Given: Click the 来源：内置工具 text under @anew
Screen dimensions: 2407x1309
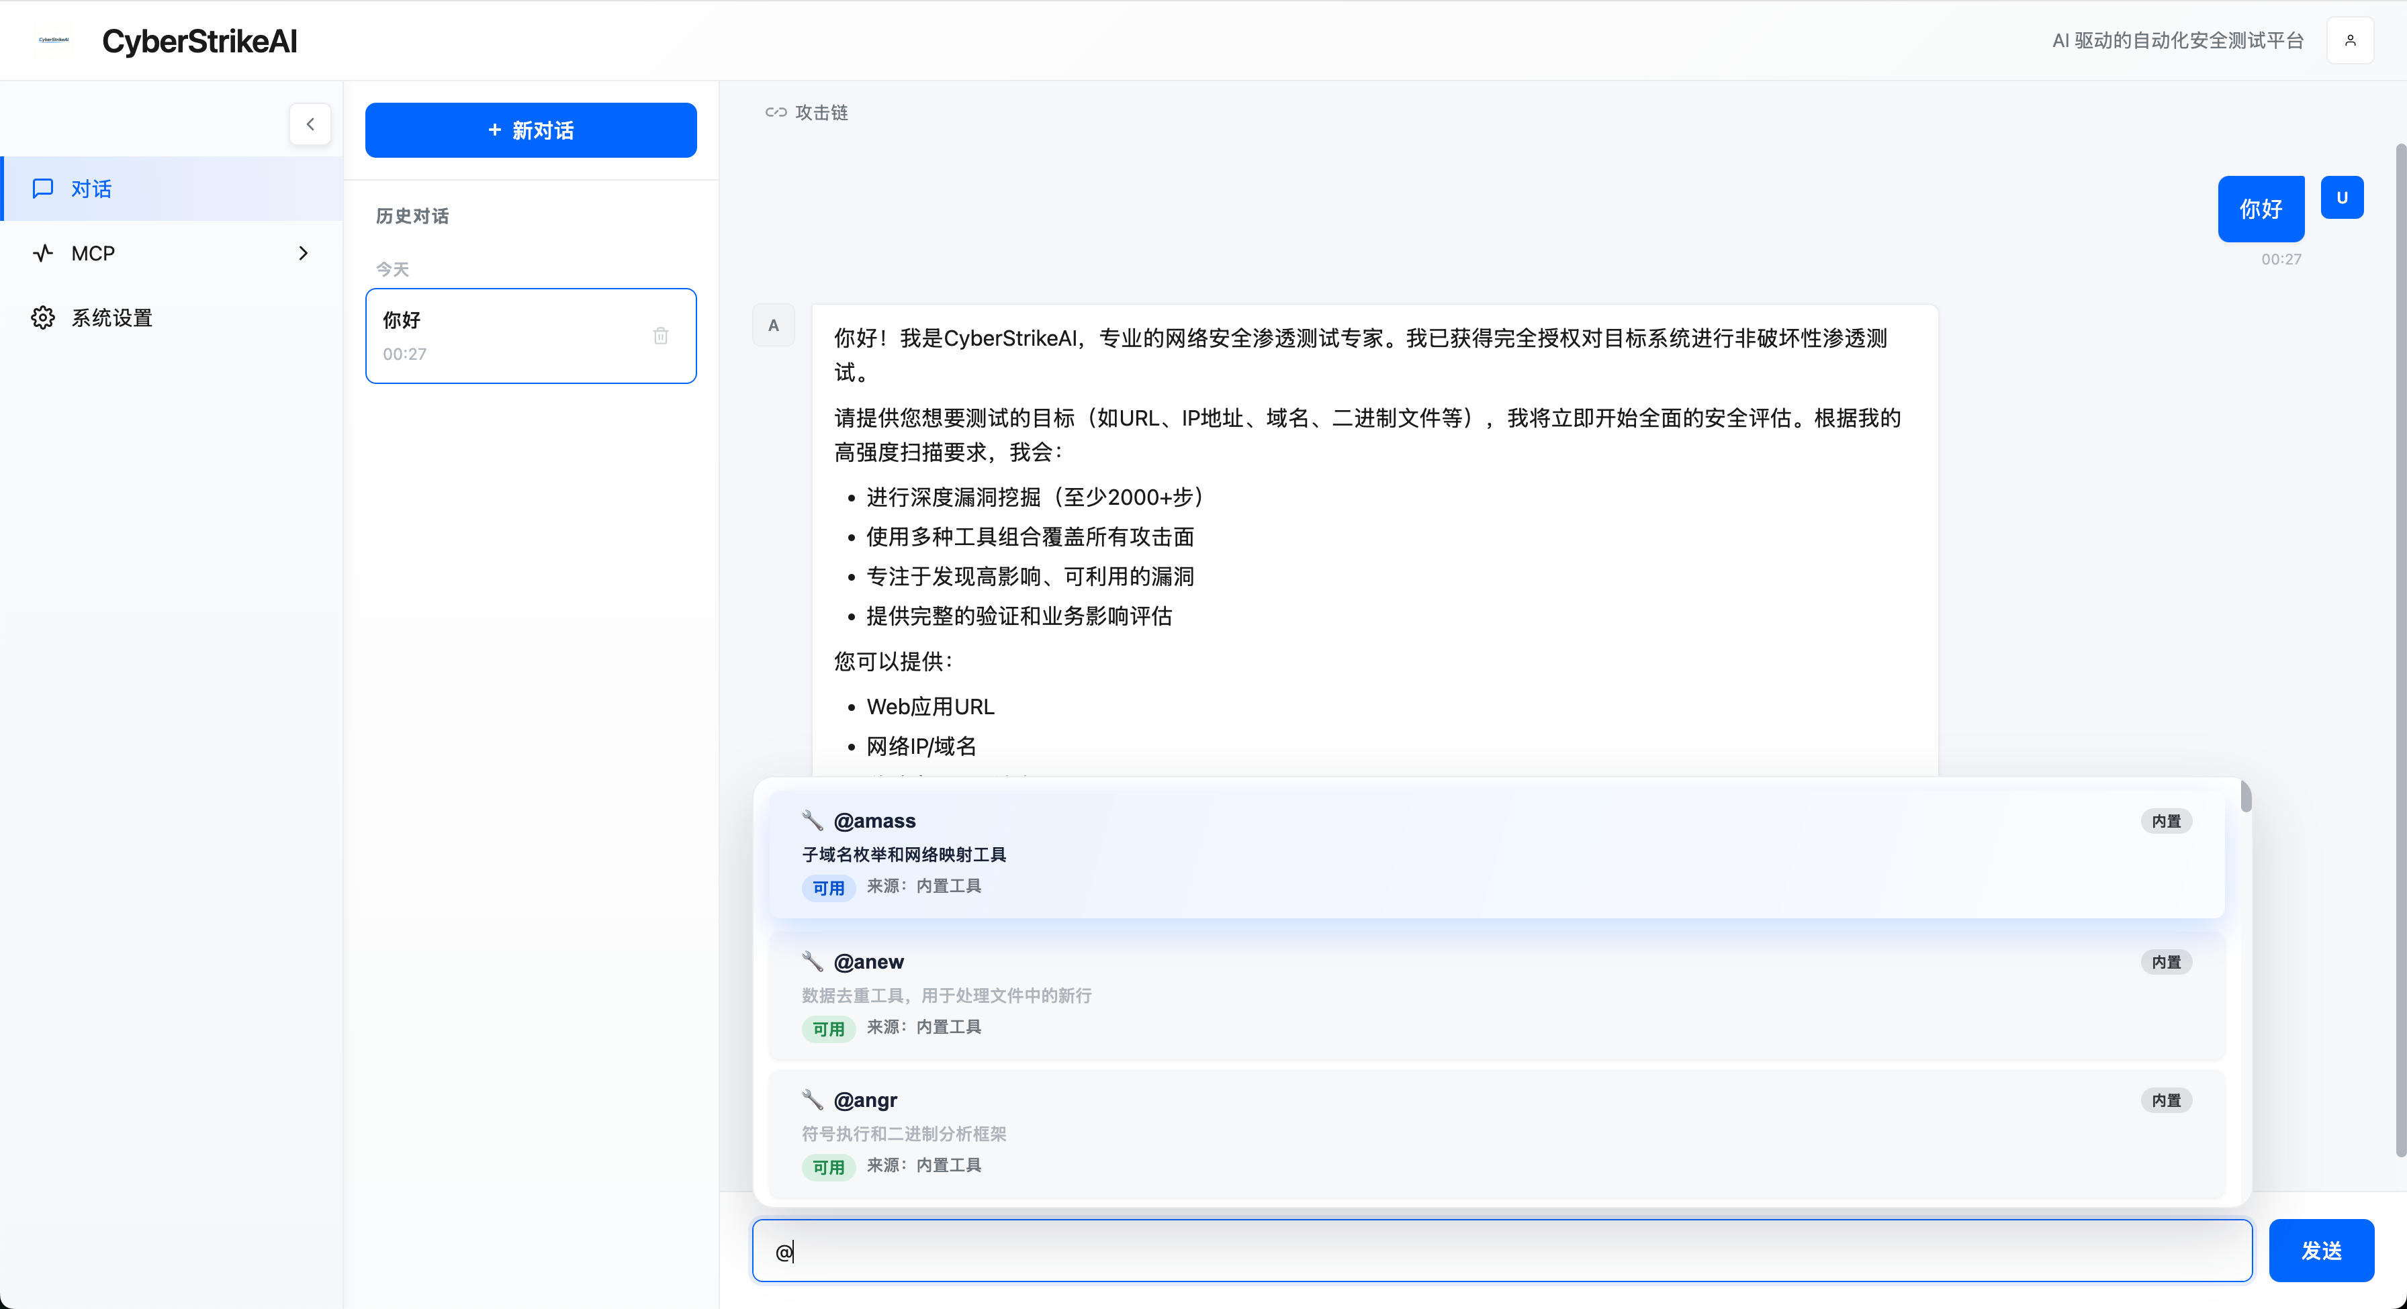Looking at the screenshot, I should pyautogui.click(x=923, y=1027).
